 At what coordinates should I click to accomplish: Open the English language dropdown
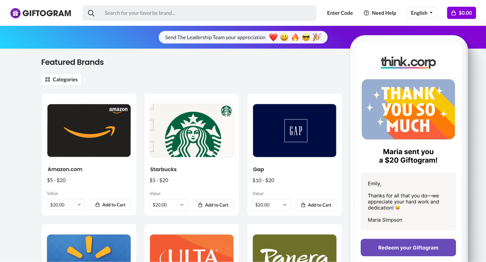click(421, 13)
